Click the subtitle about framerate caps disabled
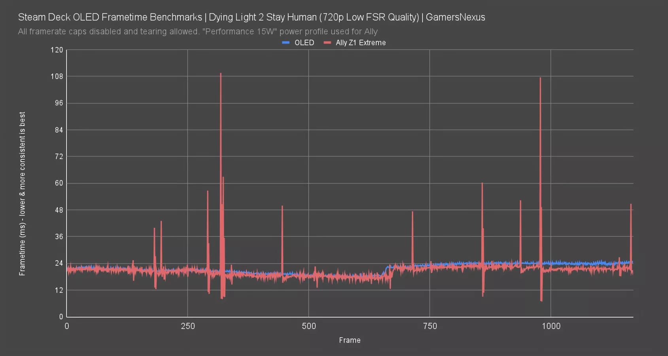668x356 pixels. [198, 32]
